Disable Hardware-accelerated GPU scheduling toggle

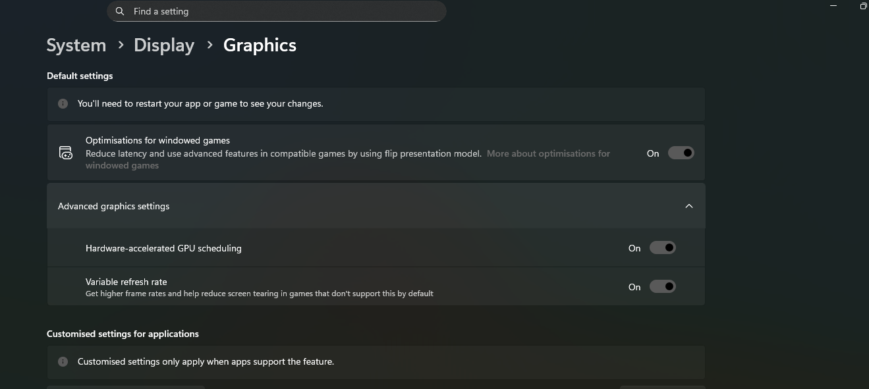pyautogui.click(x=662, y=248)
